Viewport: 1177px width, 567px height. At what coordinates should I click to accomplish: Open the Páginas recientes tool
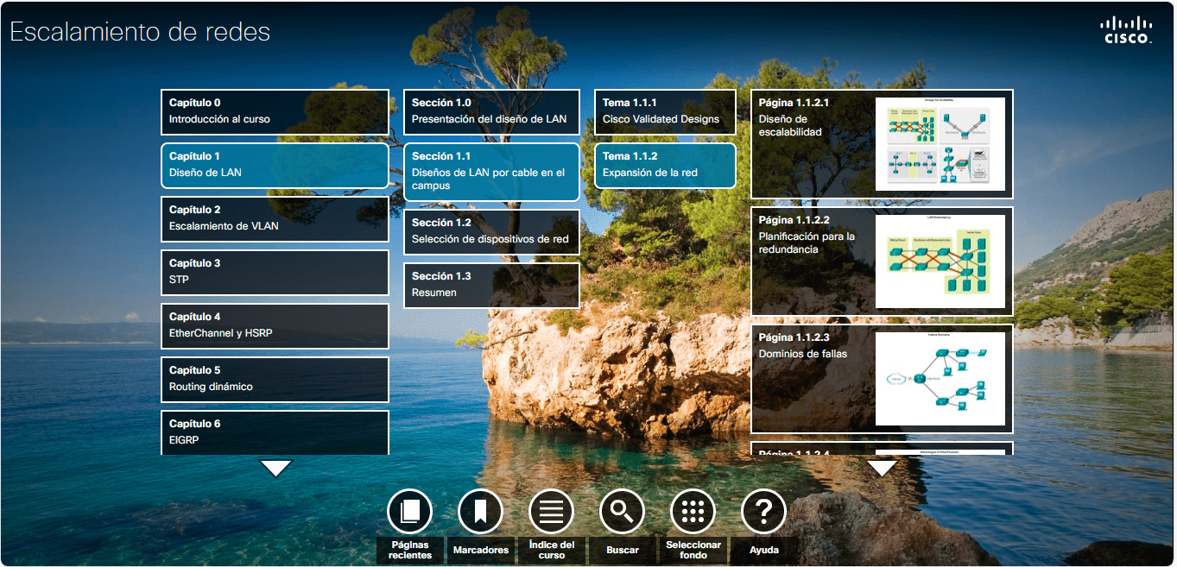pos(410,511)
